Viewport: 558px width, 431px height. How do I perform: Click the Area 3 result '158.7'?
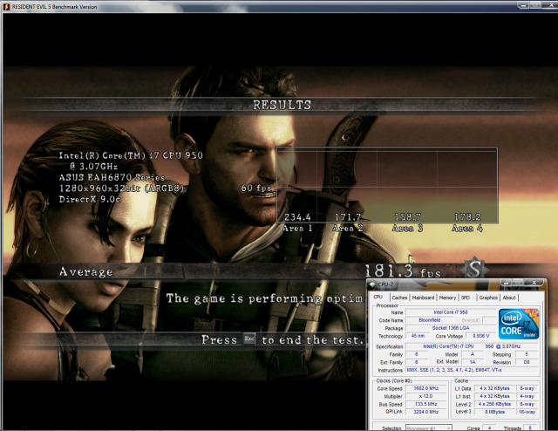408,217
